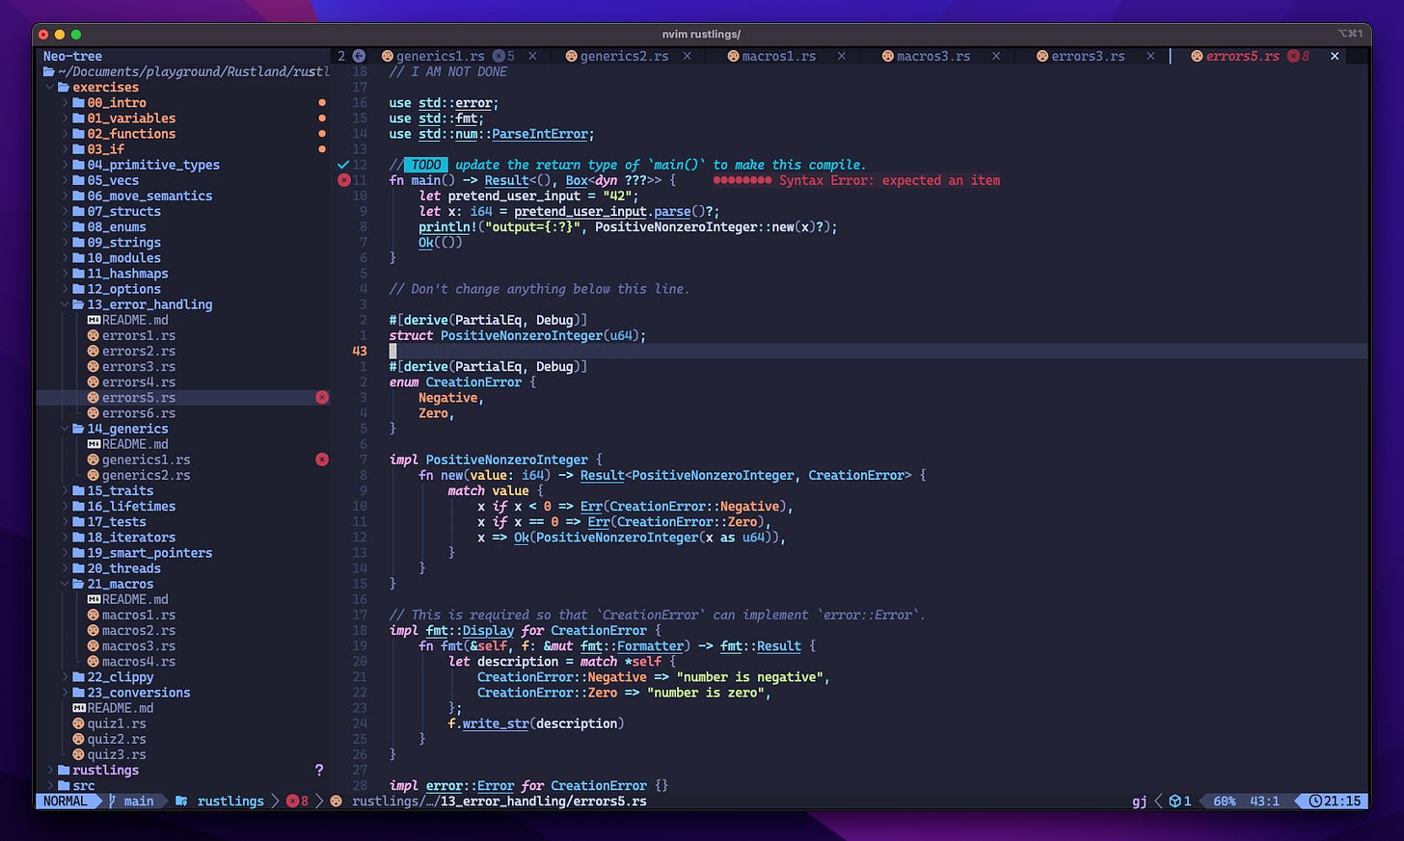
Task: Place cursor on struct PositiveNonzeroInteger line
Action: (x=518, y=335)
